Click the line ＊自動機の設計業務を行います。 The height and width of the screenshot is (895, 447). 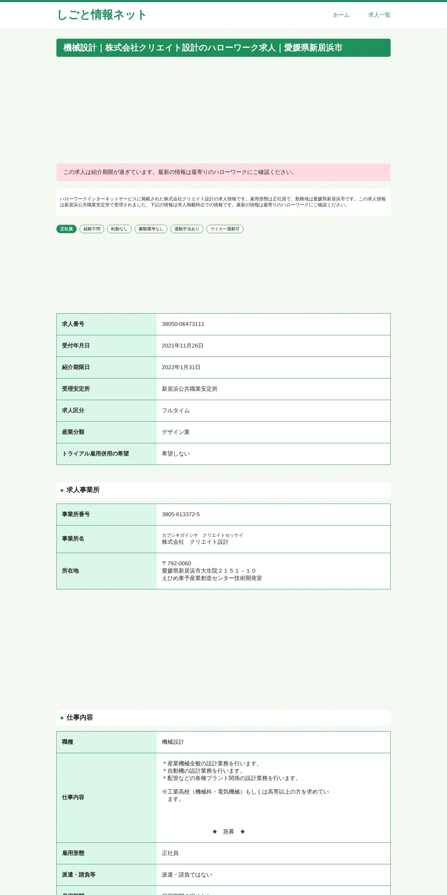click(203, 771)
